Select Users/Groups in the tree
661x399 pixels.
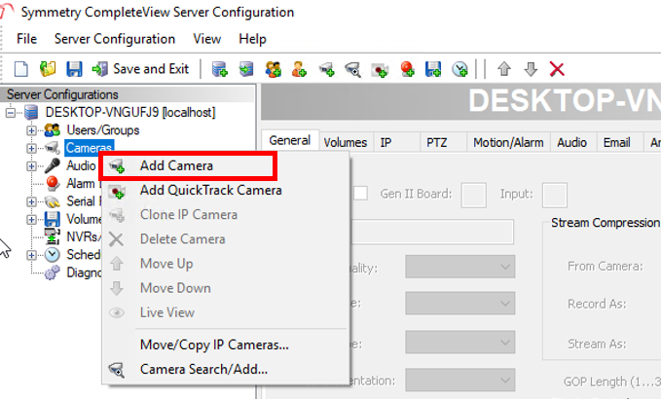pyautogui.click(x=103, y=130)
